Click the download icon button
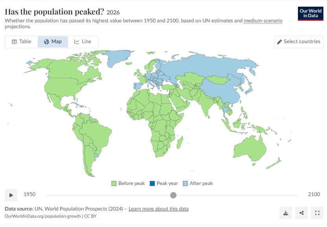Screen dimensions: 327x227 pyautogui.click(x=286, y=213)
